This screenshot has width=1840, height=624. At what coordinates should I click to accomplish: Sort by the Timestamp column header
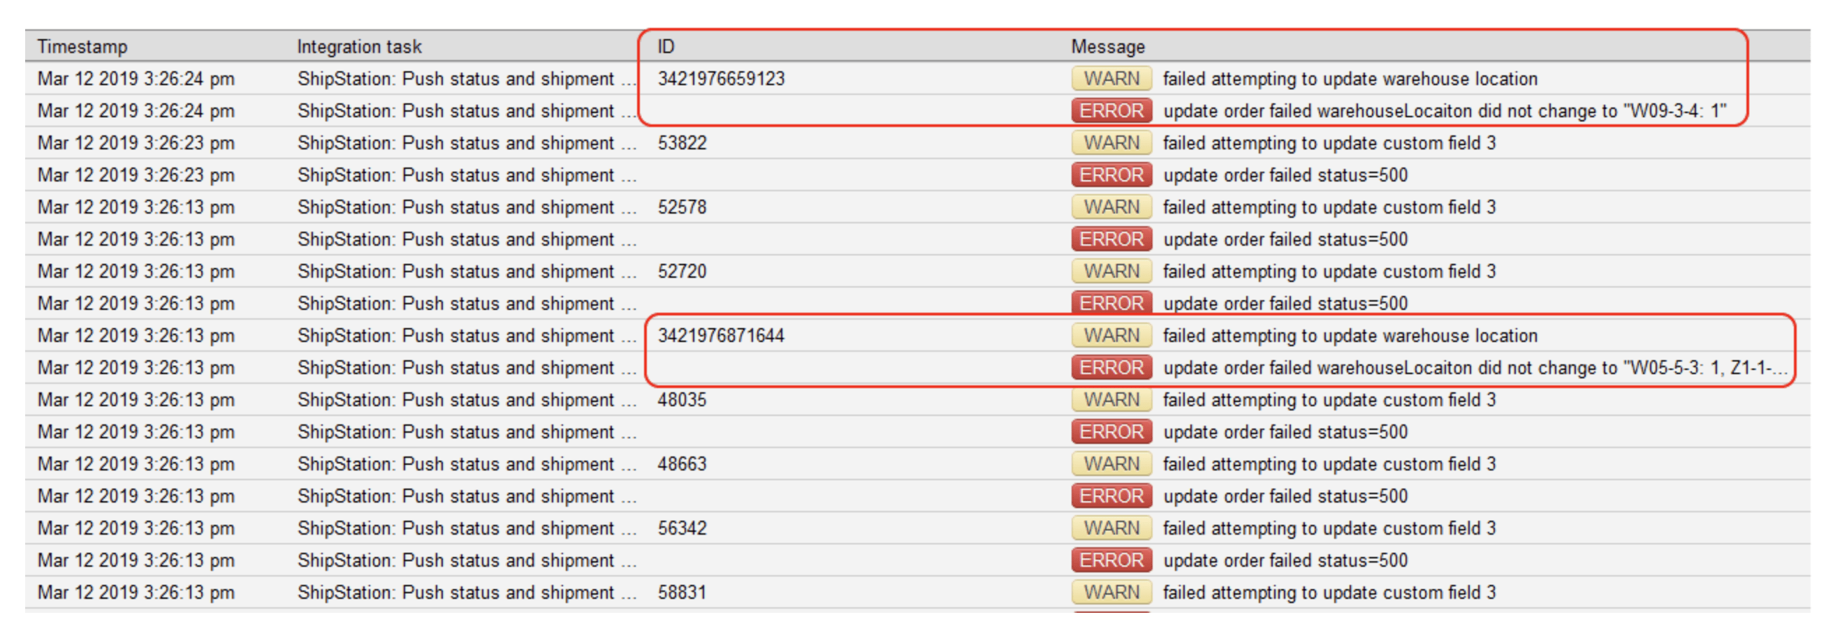point(82,47)
